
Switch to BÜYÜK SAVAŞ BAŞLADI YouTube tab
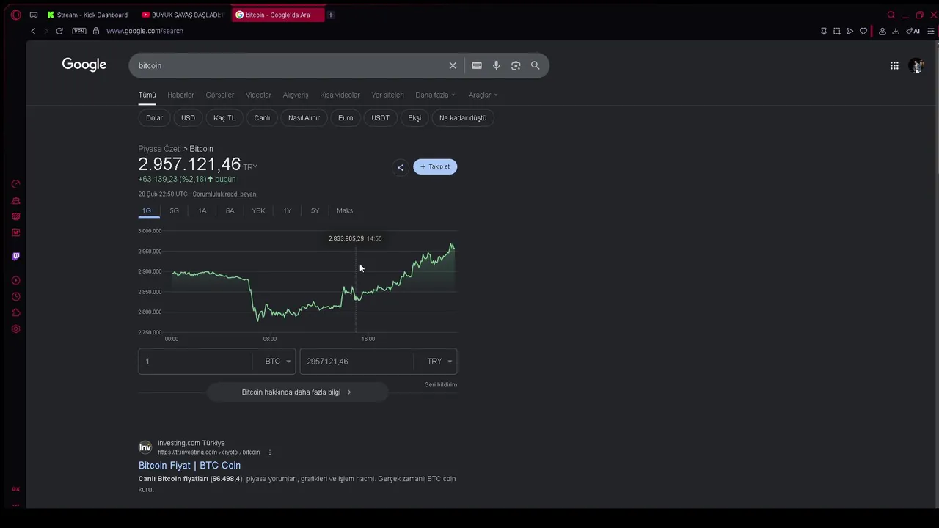click(x=183, y=15)
